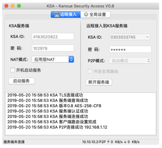Open the NAT模式 dropdown 应用层NAT
Viewport: 162px width, 148px height.
tap(53, 59)
